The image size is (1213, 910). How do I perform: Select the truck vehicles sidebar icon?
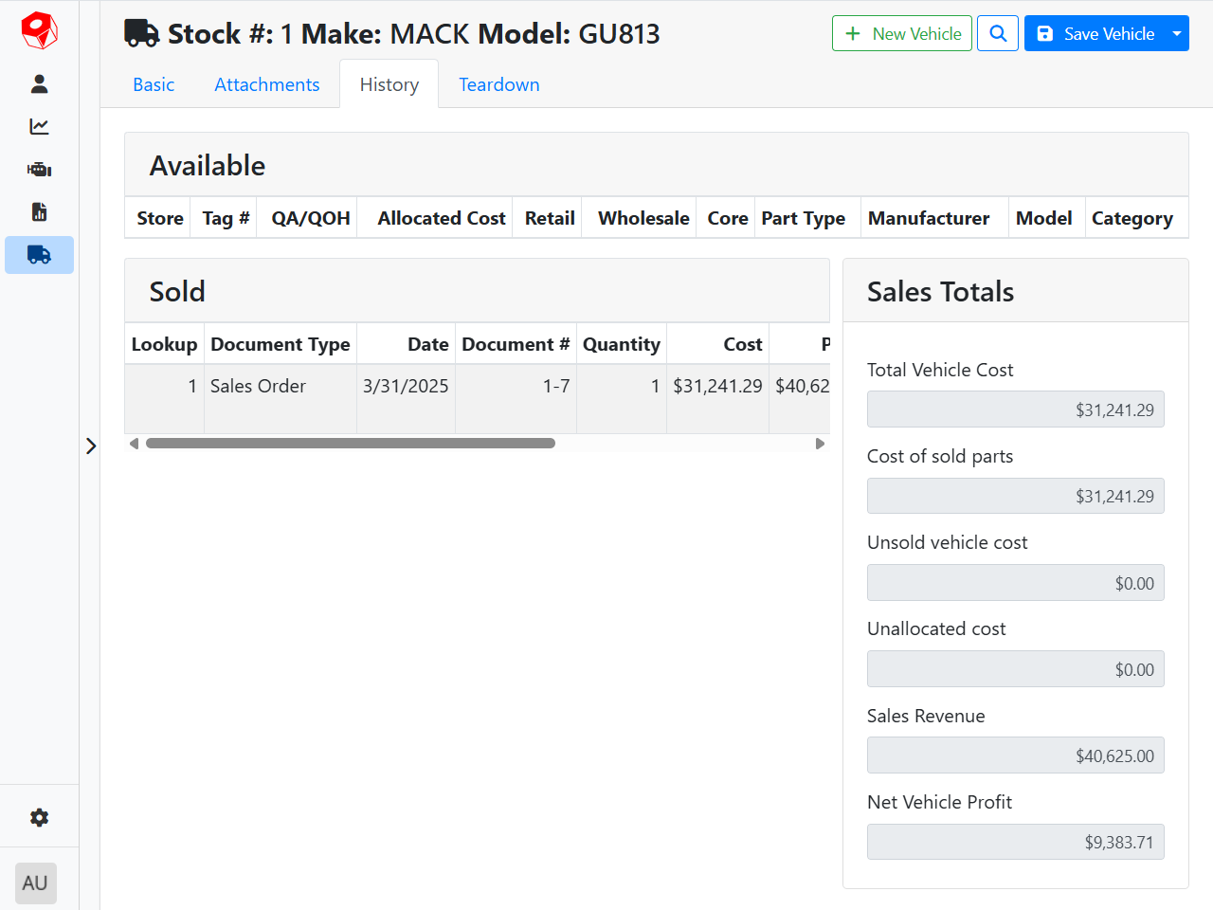tap(39, 255)
